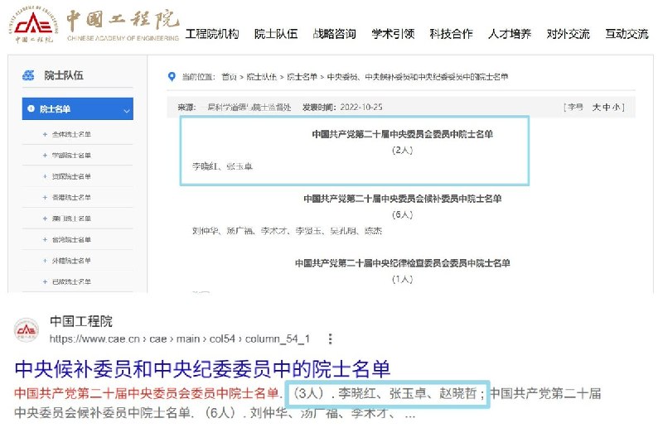The image size is (663, 442).
Task: Open the 人才培养 menu
Action: 510,34
